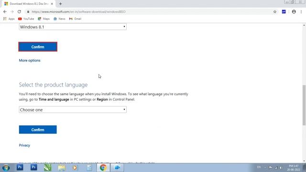Go back using browser back arrow
This screenshot has width=306, height=172.
tap(5, 11)
